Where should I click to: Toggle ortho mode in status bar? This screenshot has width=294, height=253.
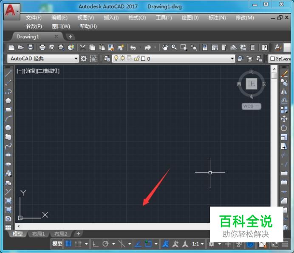[x=95, y=244]
